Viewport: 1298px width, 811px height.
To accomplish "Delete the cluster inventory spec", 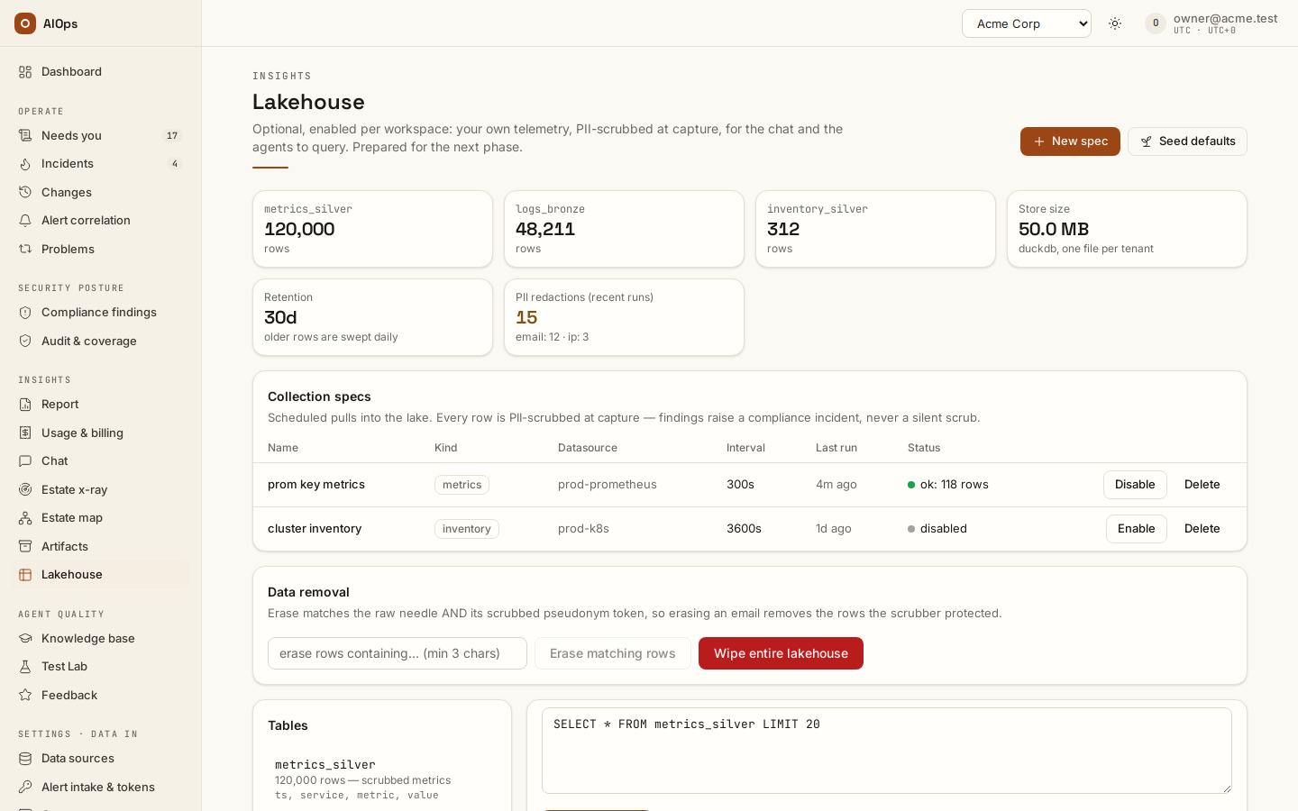I will coord(1202,529).
